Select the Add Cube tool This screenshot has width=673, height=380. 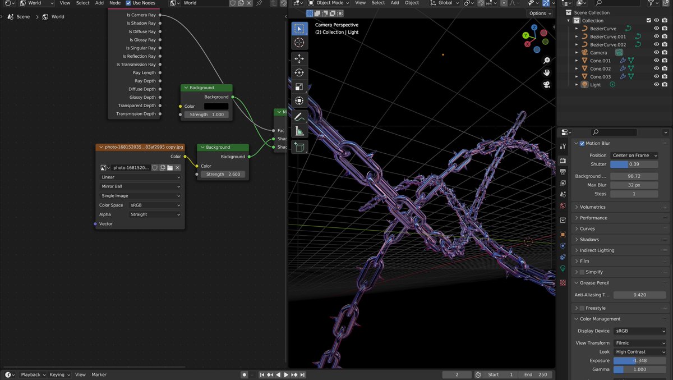point(299,146)
